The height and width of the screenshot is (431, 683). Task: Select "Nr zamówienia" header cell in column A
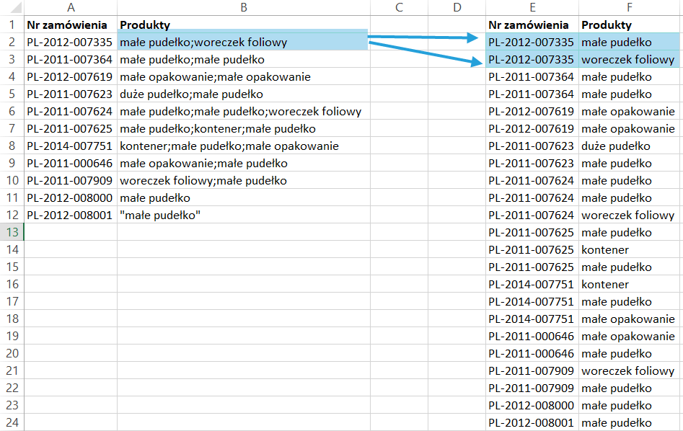71,25
